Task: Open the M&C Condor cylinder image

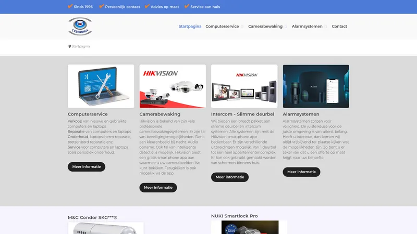Action: click(106, 228)
